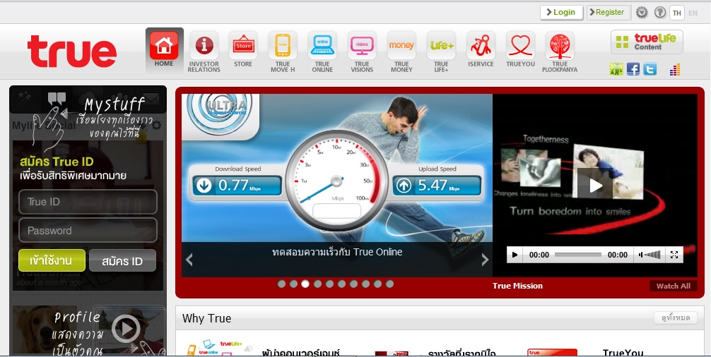Screen dimensions: 711x357
Task: Open the True Life+ icon
Action: click(441, 45)
